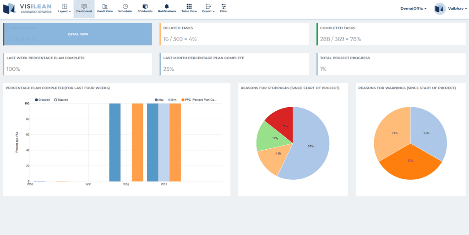Click the Visilean logo
Image resolution: width=469 pixels, height=235 pixels.
click(27, 9)
